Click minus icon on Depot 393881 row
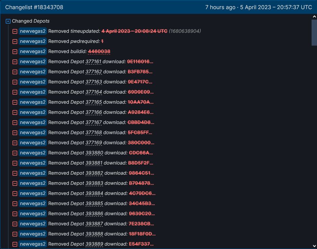 coord(15,163)
